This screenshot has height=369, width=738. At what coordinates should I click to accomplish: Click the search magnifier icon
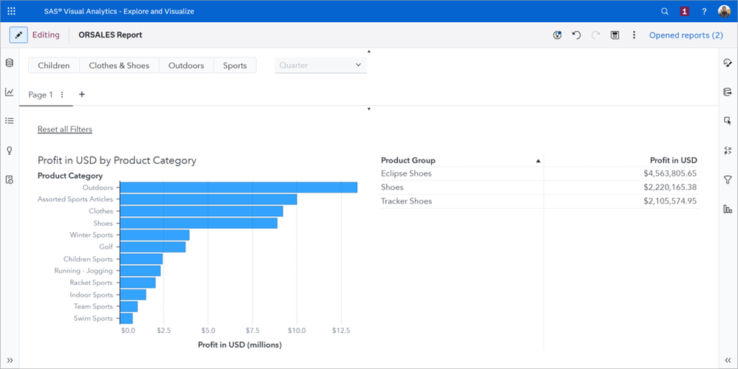[x=665, y=11]
